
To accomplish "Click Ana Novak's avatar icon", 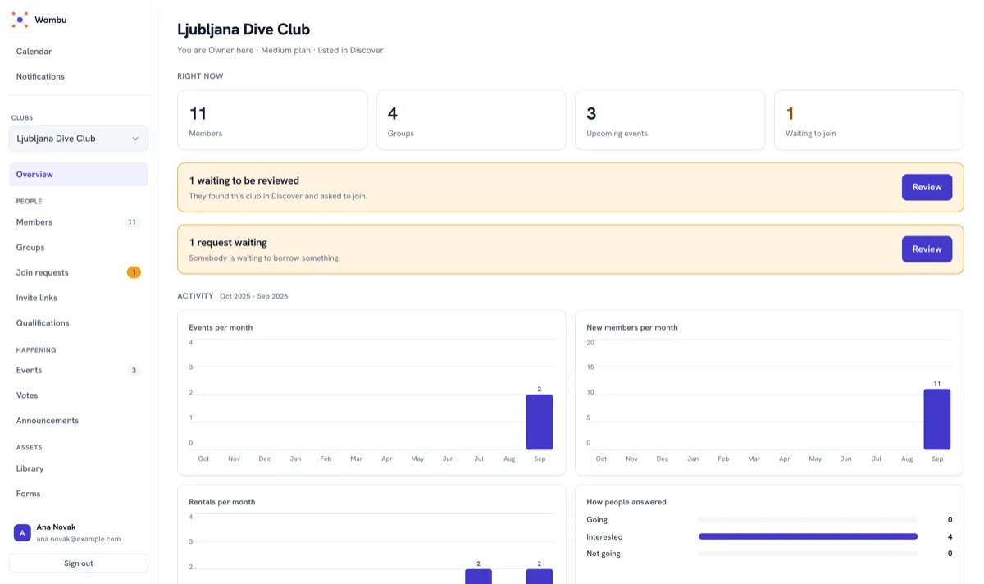I will pos(22,533).
